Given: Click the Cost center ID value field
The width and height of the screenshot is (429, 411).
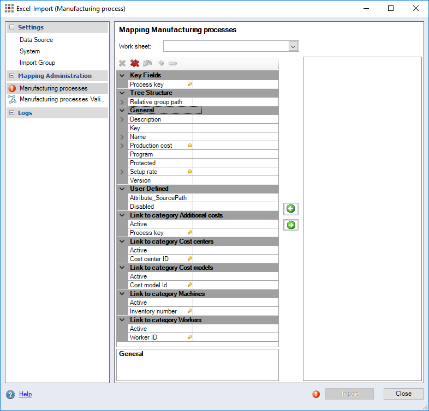Looking at the screenshot, I should coord(235,259).
